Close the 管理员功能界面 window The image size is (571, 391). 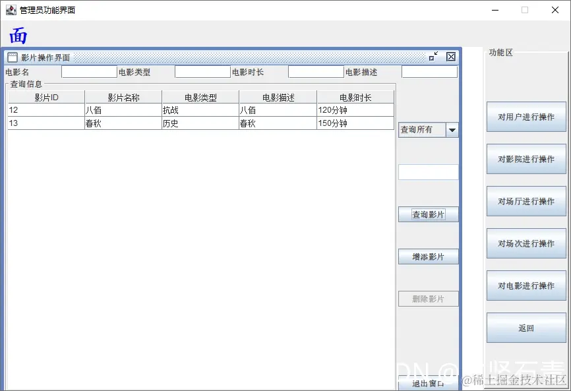555,10
